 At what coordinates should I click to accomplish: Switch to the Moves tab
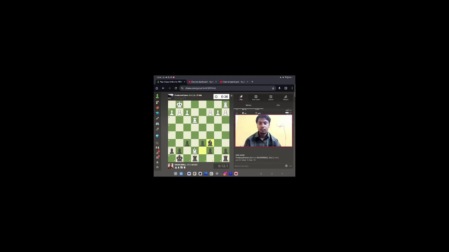coord(248,105)
